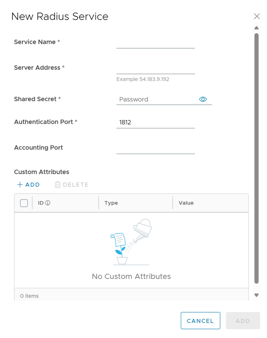Screen dimensions: 267x338
Task: Focus the Service Name input field
Action: pyautogui.click(x=156, y=42)
